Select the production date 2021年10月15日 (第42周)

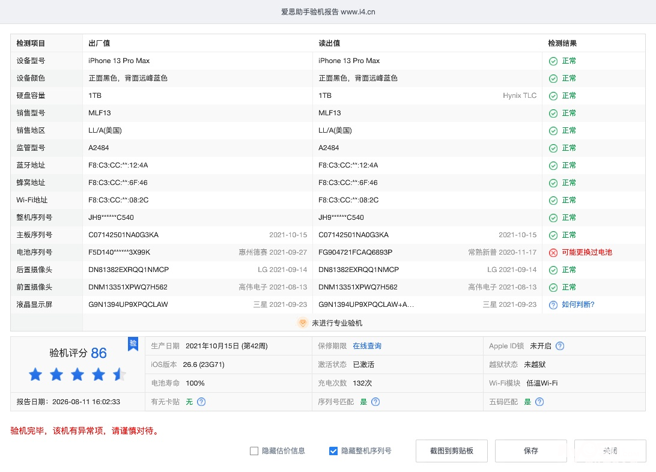[226, 346]
